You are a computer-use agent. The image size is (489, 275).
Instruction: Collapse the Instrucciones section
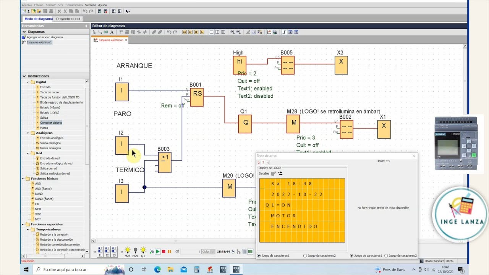click(x=24, y=76)
